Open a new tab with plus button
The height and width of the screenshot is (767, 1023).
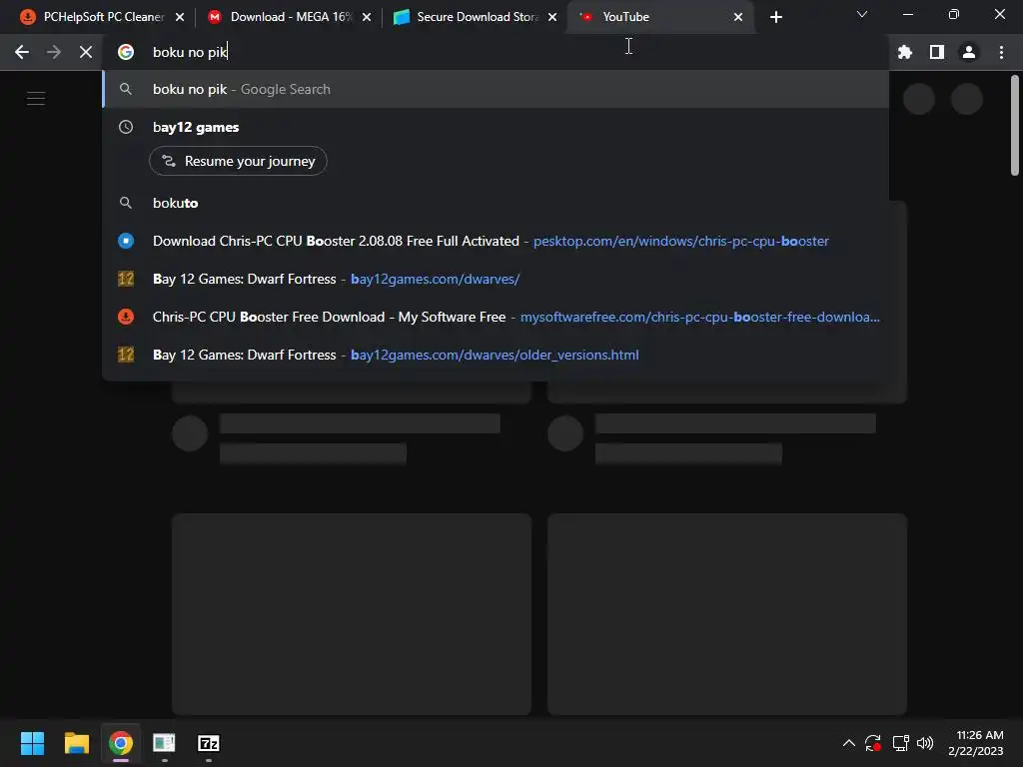pos(775,17)
